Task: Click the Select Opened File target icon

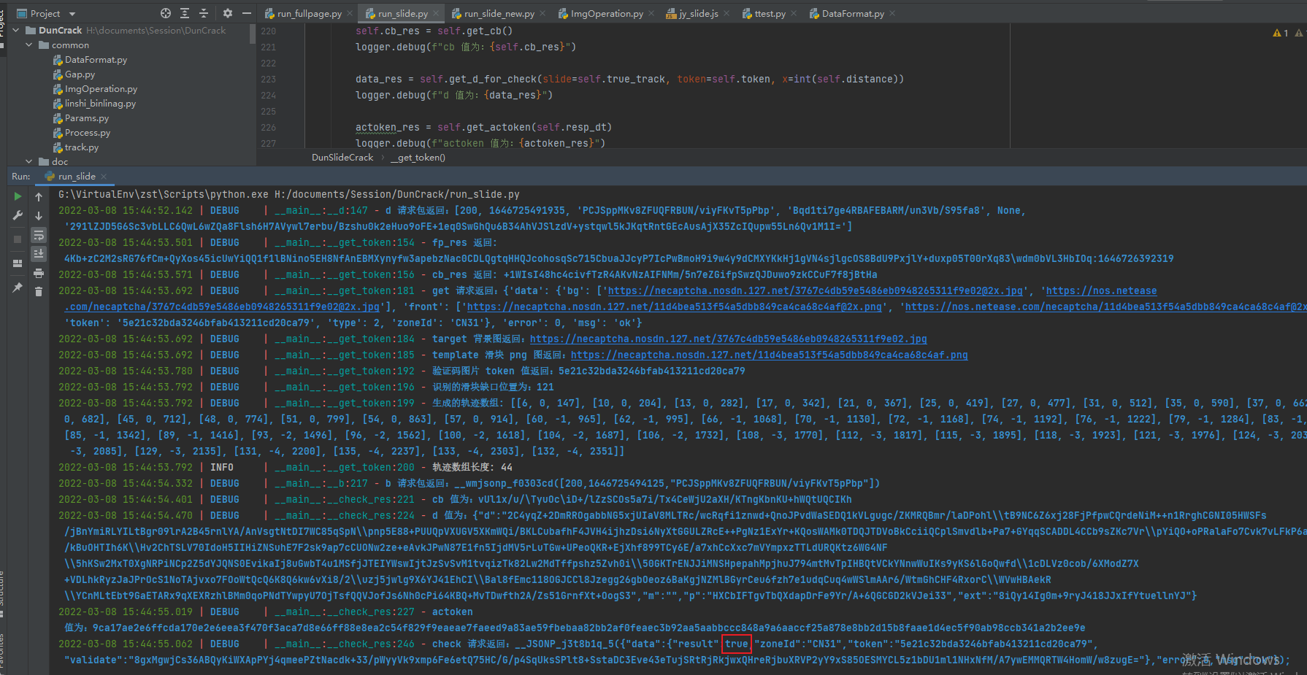Action: point(166,13)
